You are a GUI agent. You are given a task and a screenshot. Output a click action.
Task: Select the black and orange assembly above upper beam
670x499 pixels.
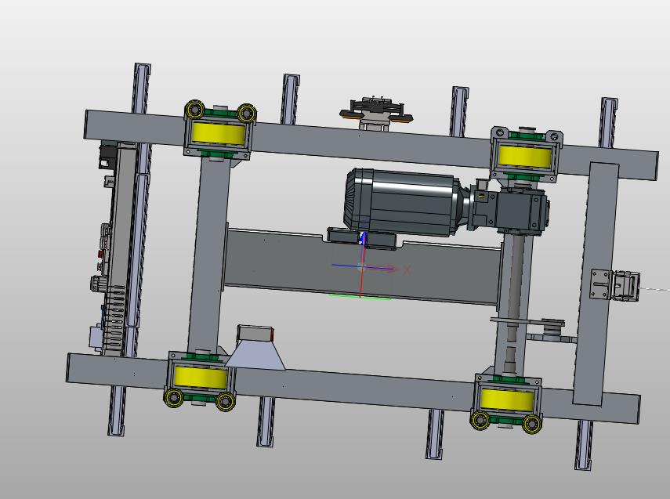tap(376, 111)
